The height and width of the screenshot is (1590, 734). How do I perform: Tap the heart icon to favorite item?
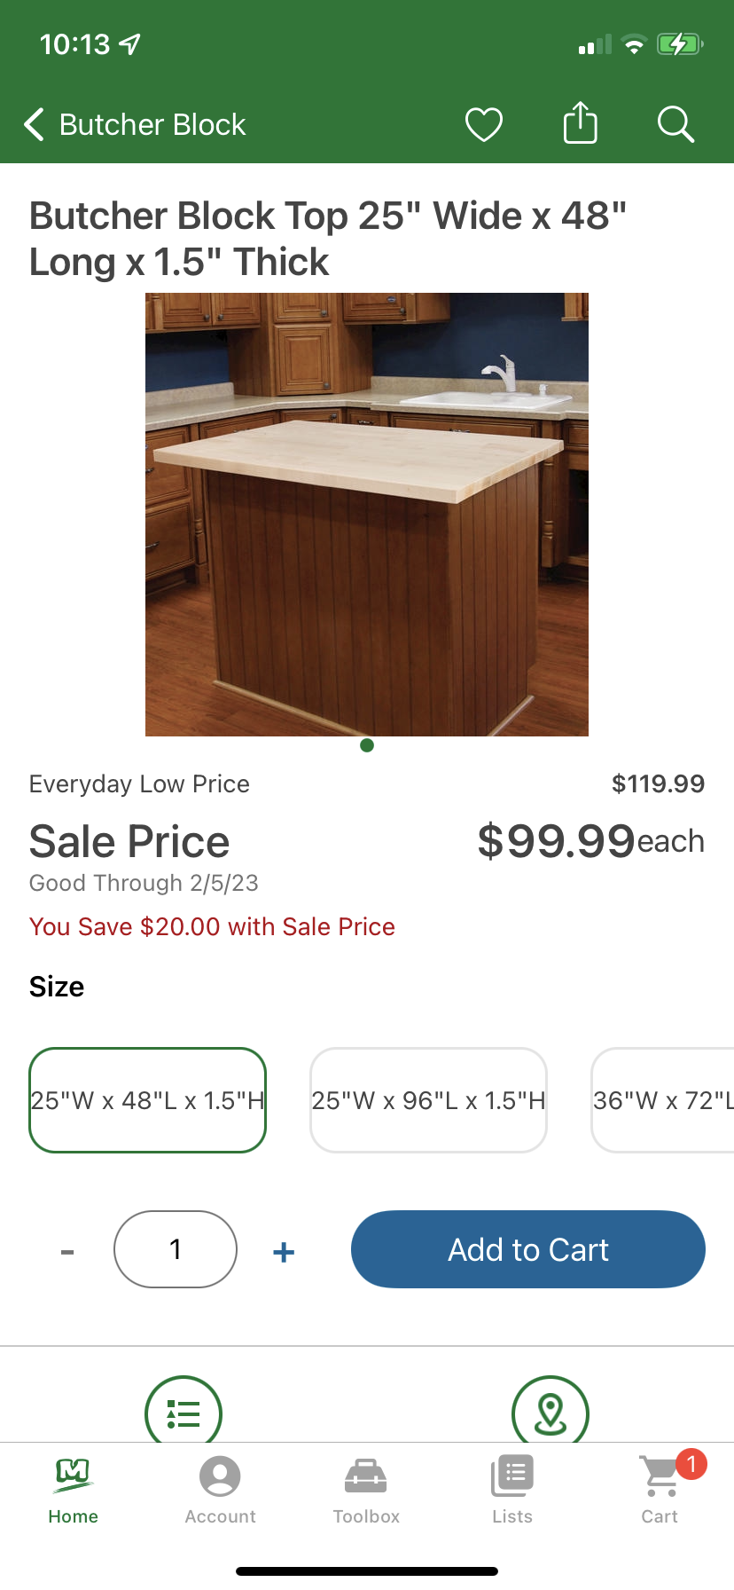pos(484,124)
